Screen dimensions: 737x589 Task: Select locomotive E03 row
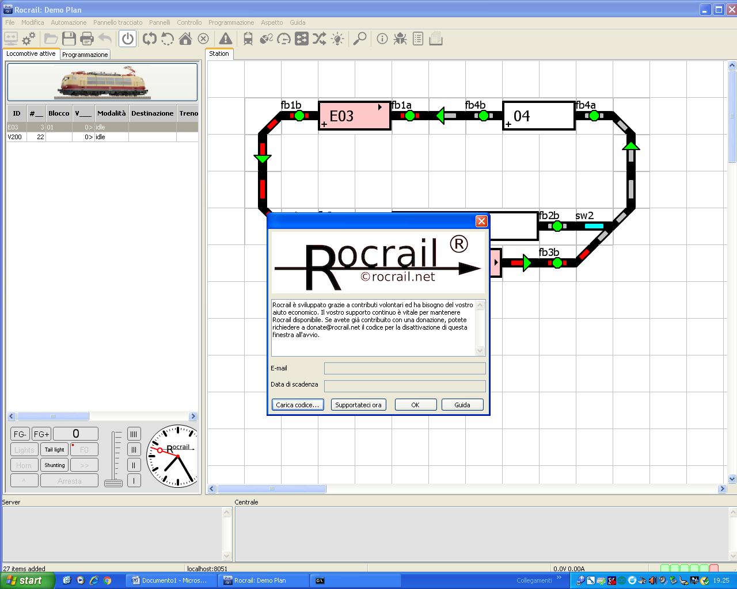(102, 127)
